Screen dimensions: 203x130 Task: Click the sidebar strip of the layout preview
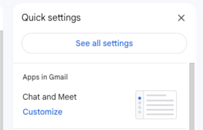(140, 105)
